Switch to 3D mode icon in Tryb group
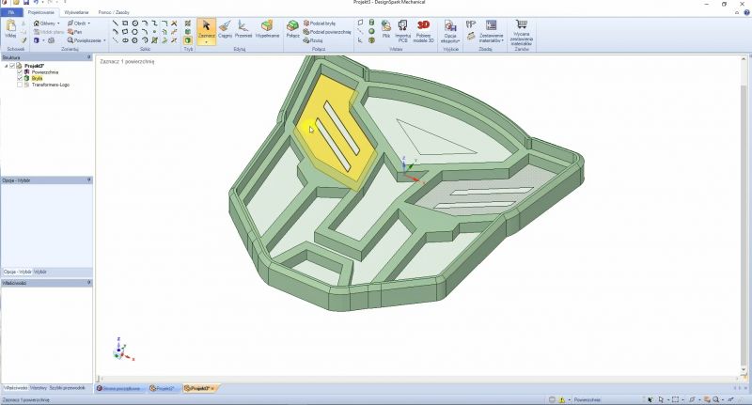This screenshot has height=405, width=752. coord(188,40)
